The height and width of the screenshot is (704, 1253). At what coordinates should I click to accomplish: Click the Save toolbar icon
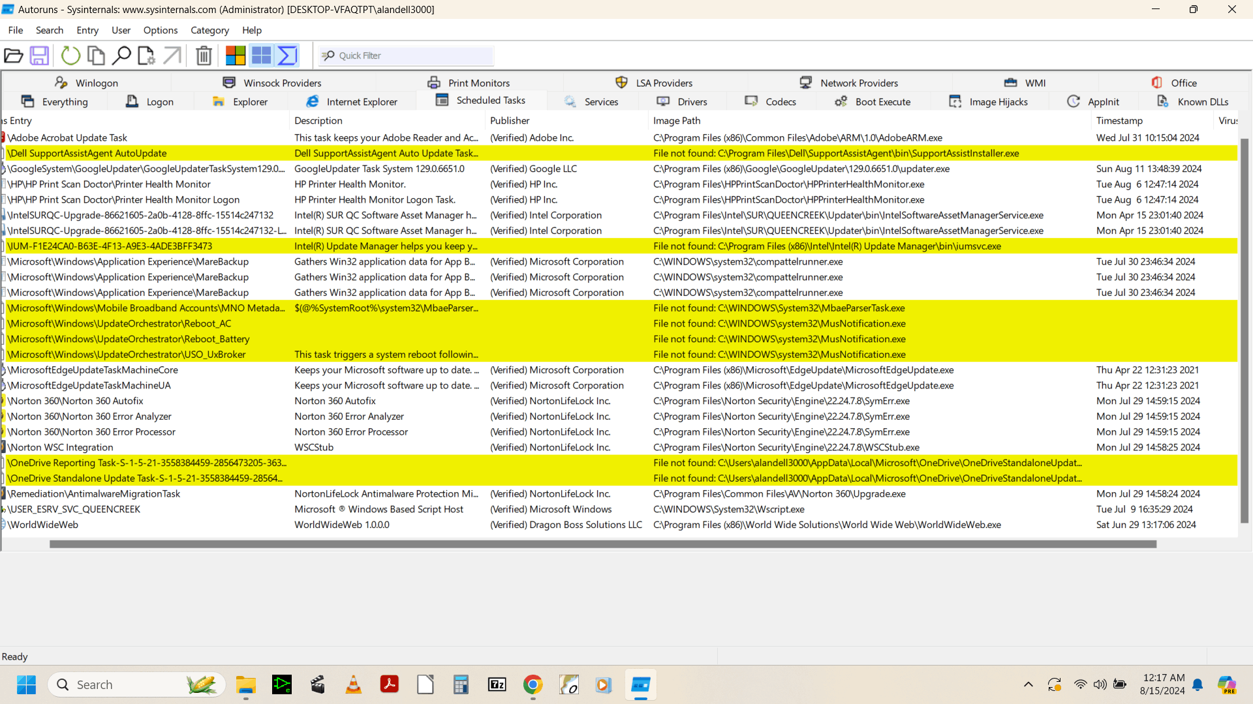click(39, 56)
